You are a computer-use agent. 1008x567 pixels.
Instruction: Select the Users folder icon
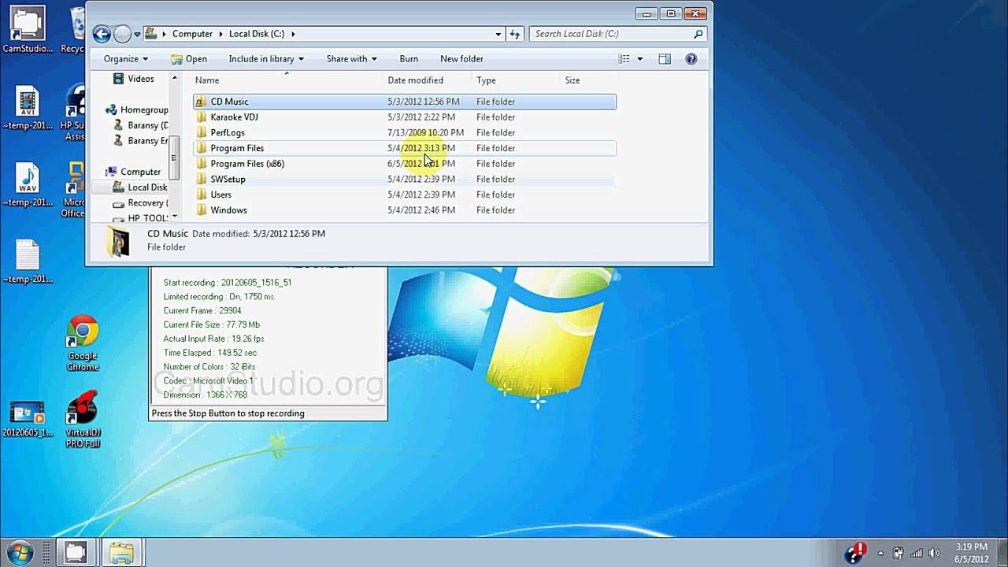[201, 195]
